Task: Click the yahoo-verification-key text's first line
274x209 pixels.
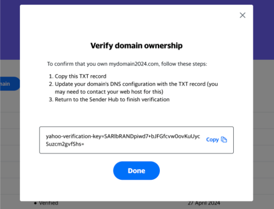Action: tap(122, 136)
